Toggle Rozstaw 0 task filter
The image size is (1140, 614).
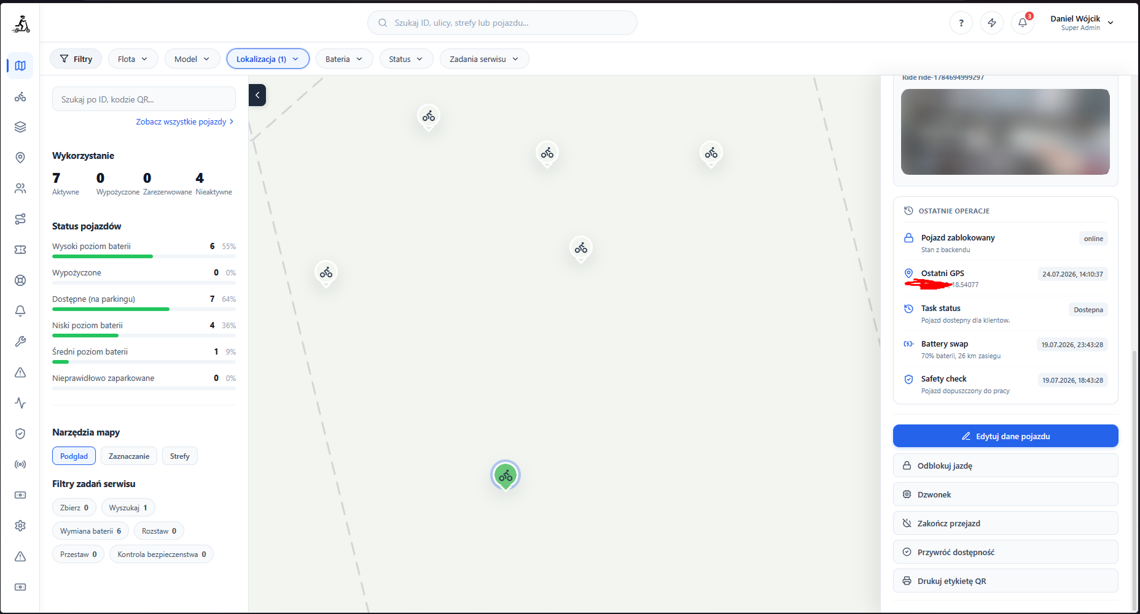click(159, 531)
